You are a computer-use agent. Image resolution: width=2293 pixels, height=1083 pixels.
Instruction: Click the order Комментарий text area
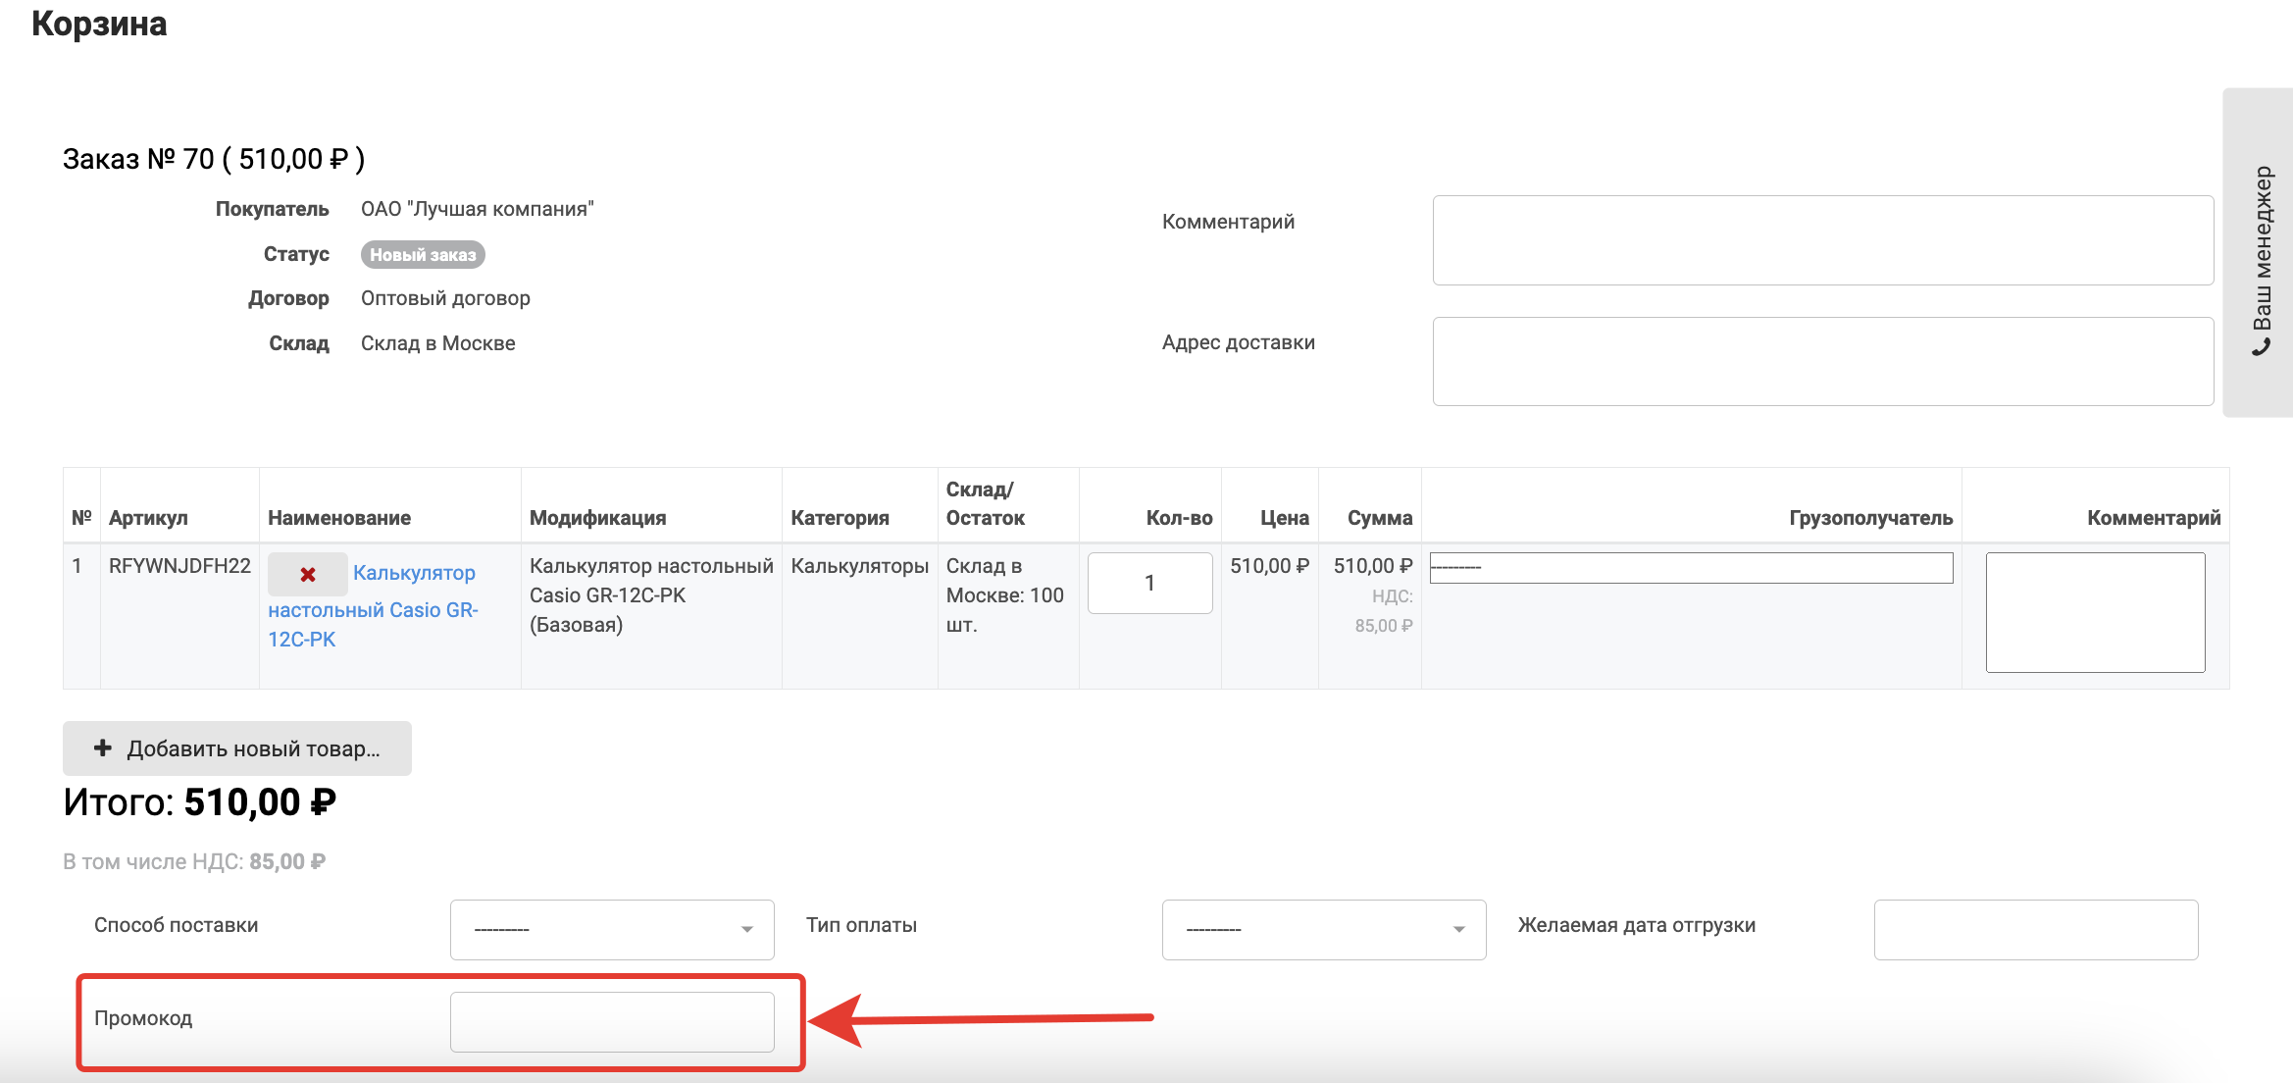[x=1822, y=240]
